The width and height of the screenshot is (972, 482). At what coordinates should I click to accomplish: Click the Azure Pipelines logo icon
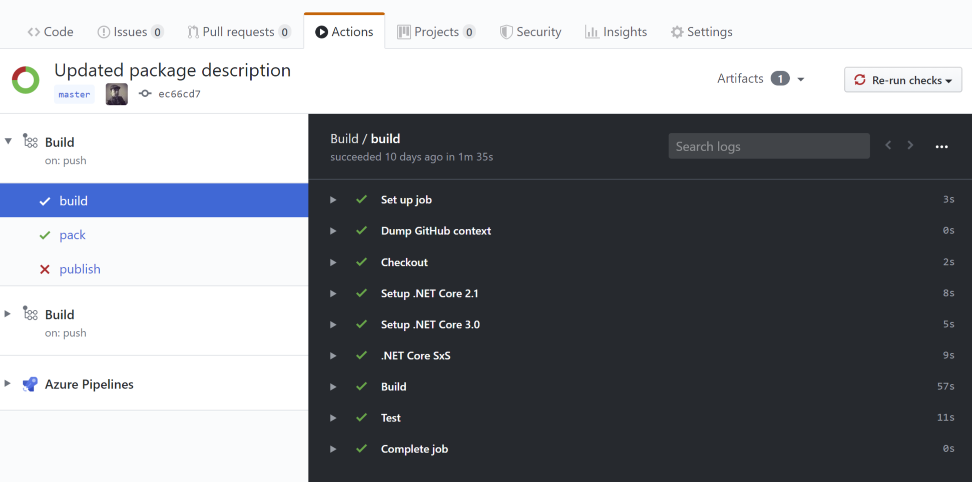click(x=30, y=384)
